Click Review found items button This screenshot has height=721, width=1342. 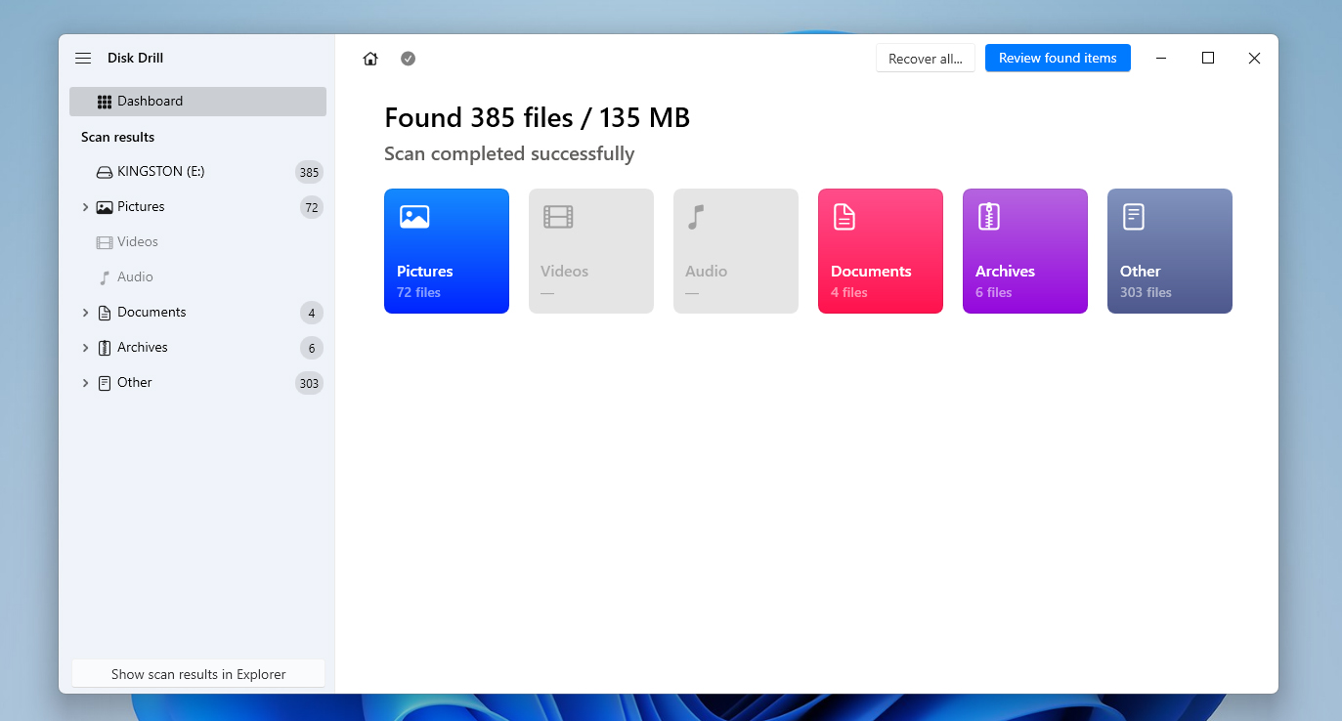click(1058, 59)
